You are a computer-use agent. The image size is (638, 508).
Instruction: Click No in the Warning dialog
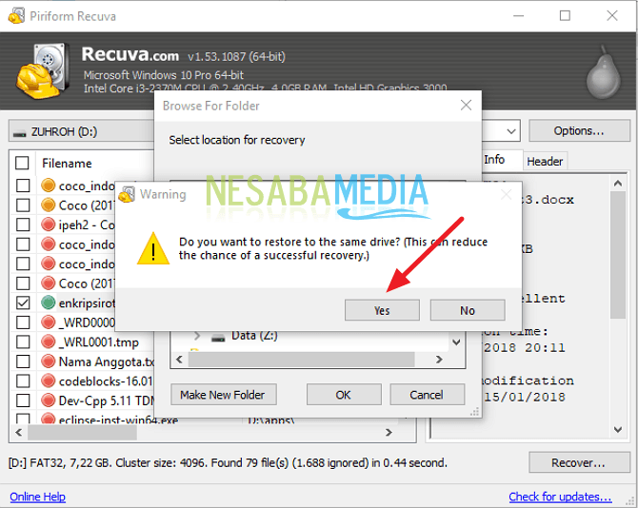(x=467, y=310)
